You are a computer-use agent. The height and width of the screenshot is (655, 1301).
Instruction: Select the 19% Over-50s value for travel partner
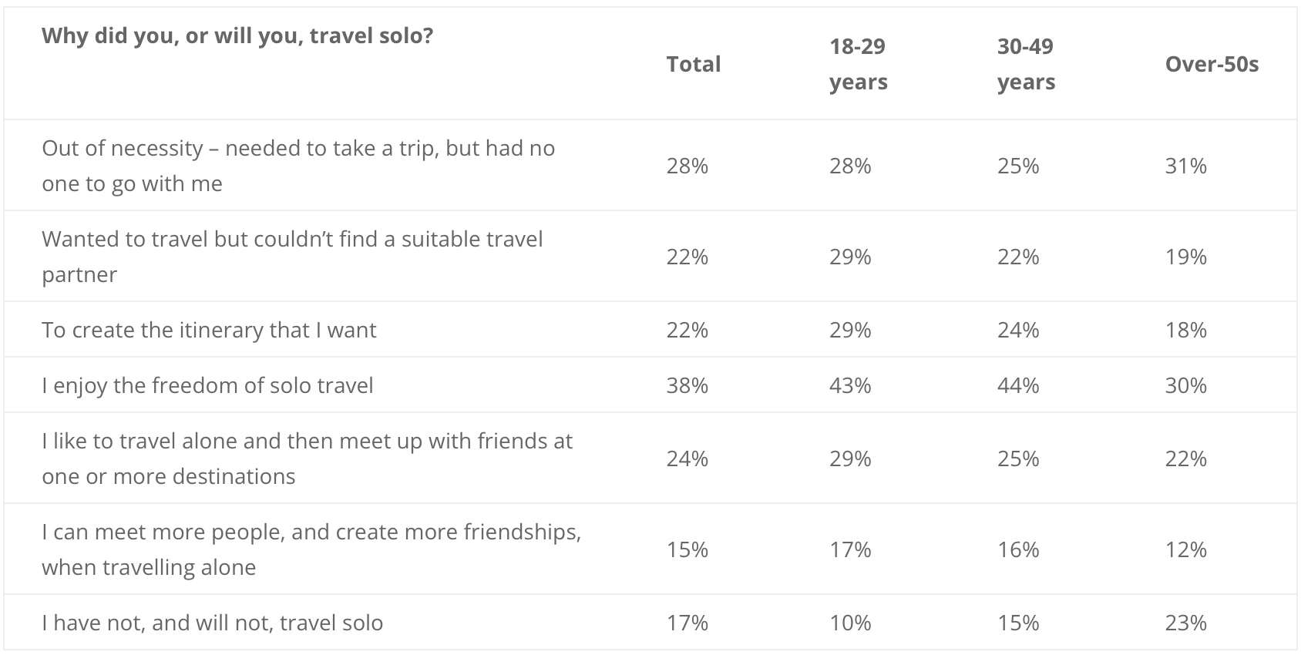(x=1185, y=257)
